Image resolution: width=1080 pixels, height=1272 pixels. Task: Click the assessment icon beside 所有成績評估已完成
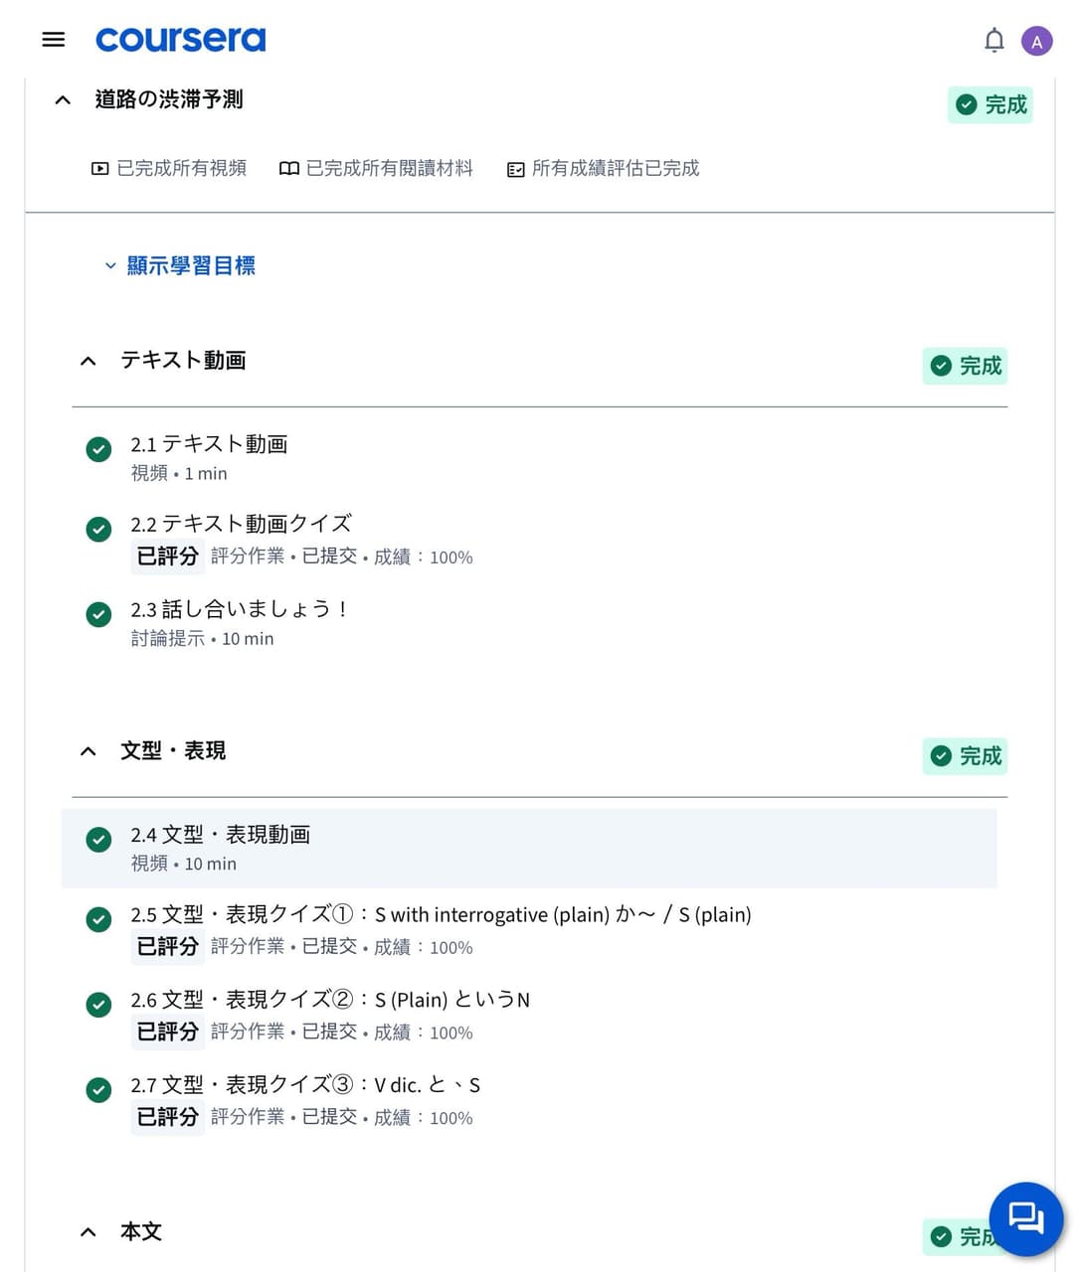point(515,169)
